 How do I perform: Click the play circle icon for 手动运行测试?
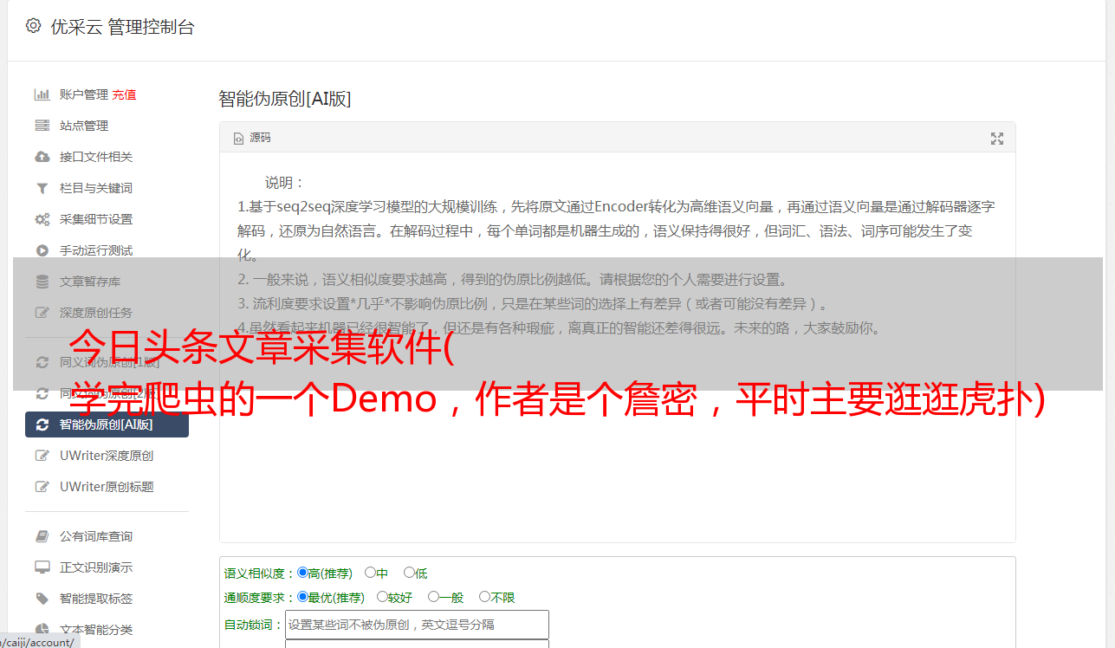[42, 250]
